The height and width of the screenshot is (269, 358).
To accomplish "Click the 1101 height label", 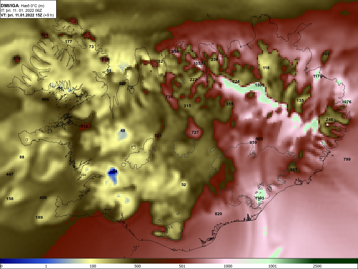I will pos(260,198).
